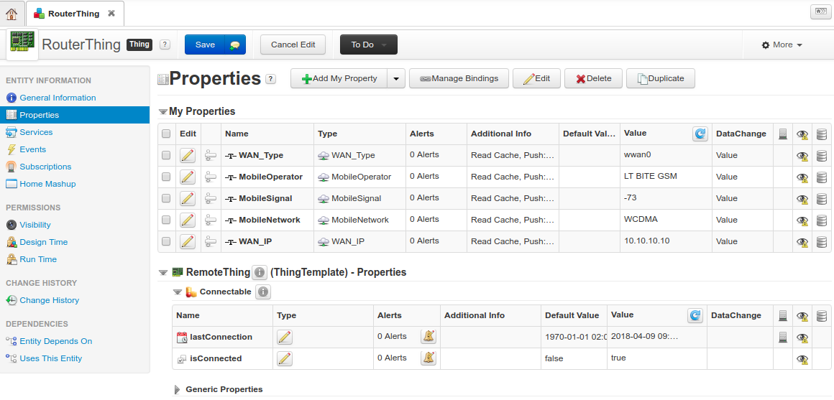Click the Manage Bindings button
This screenshot has height=400, width=834.
pos(459,79)
